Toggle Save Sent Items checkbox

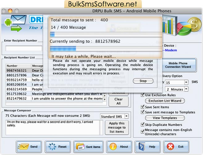click(142, 107)
